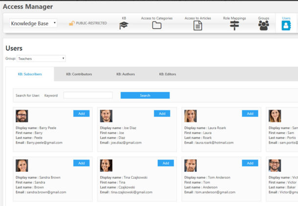Click the Access Manager title
The width and height of the screenshot is (298, 206).
point(28,7)
